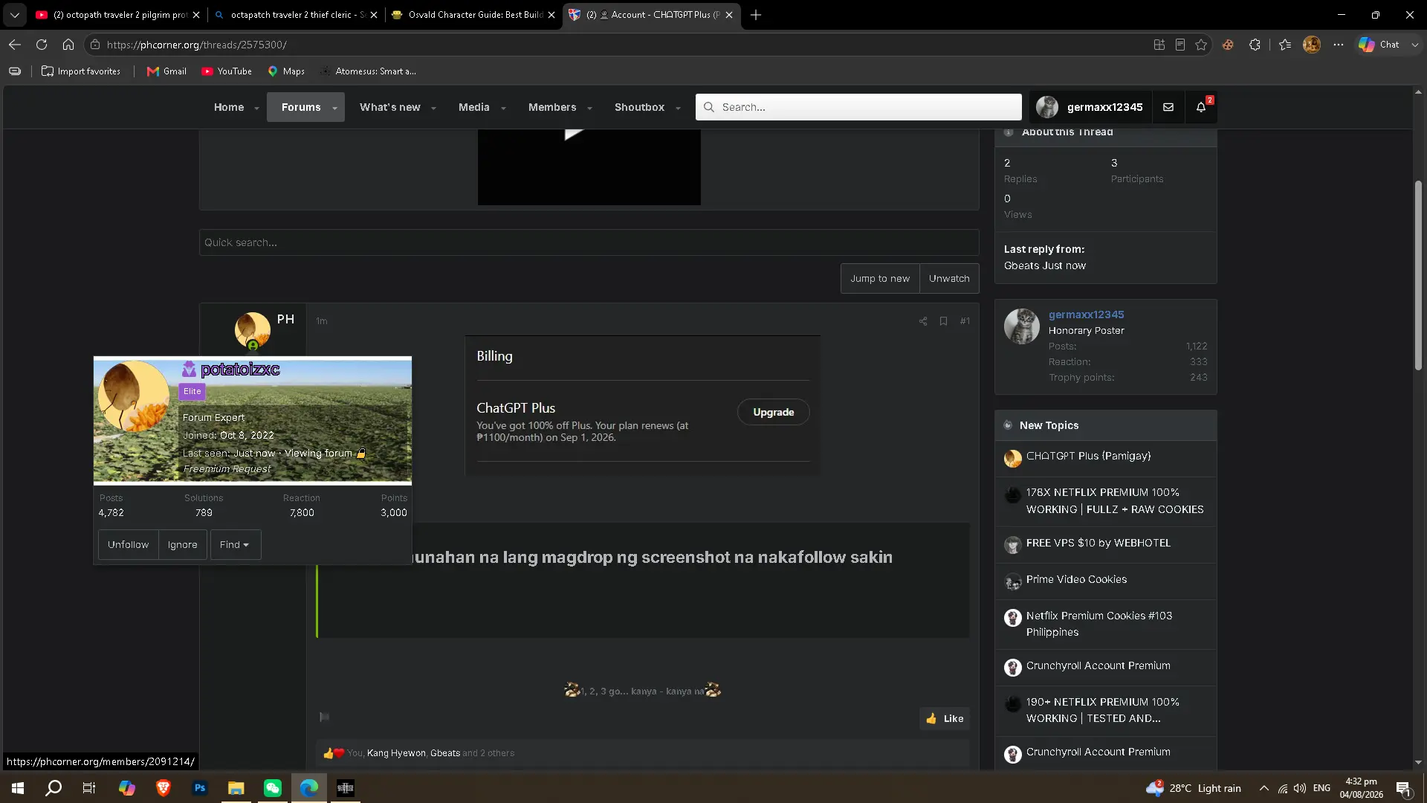This screenshot has height=803, width=1427.
Task: Open the Home forum menu
Action: click(x=229, y=107)
